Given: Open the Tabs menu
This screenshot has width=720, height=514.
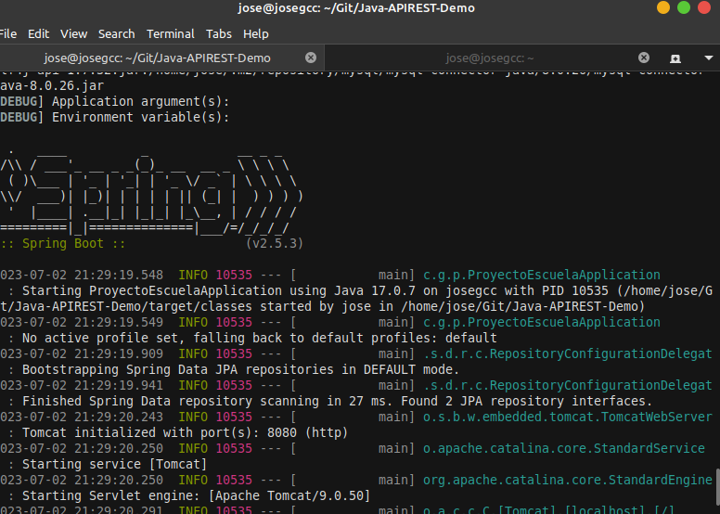Looking at the screenshot, I should pyautogui.click(x=219, y=34).
